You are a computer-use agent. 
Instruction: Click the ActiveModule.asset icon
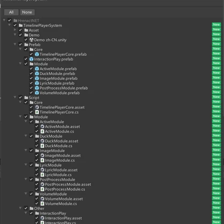coord(42,126)
